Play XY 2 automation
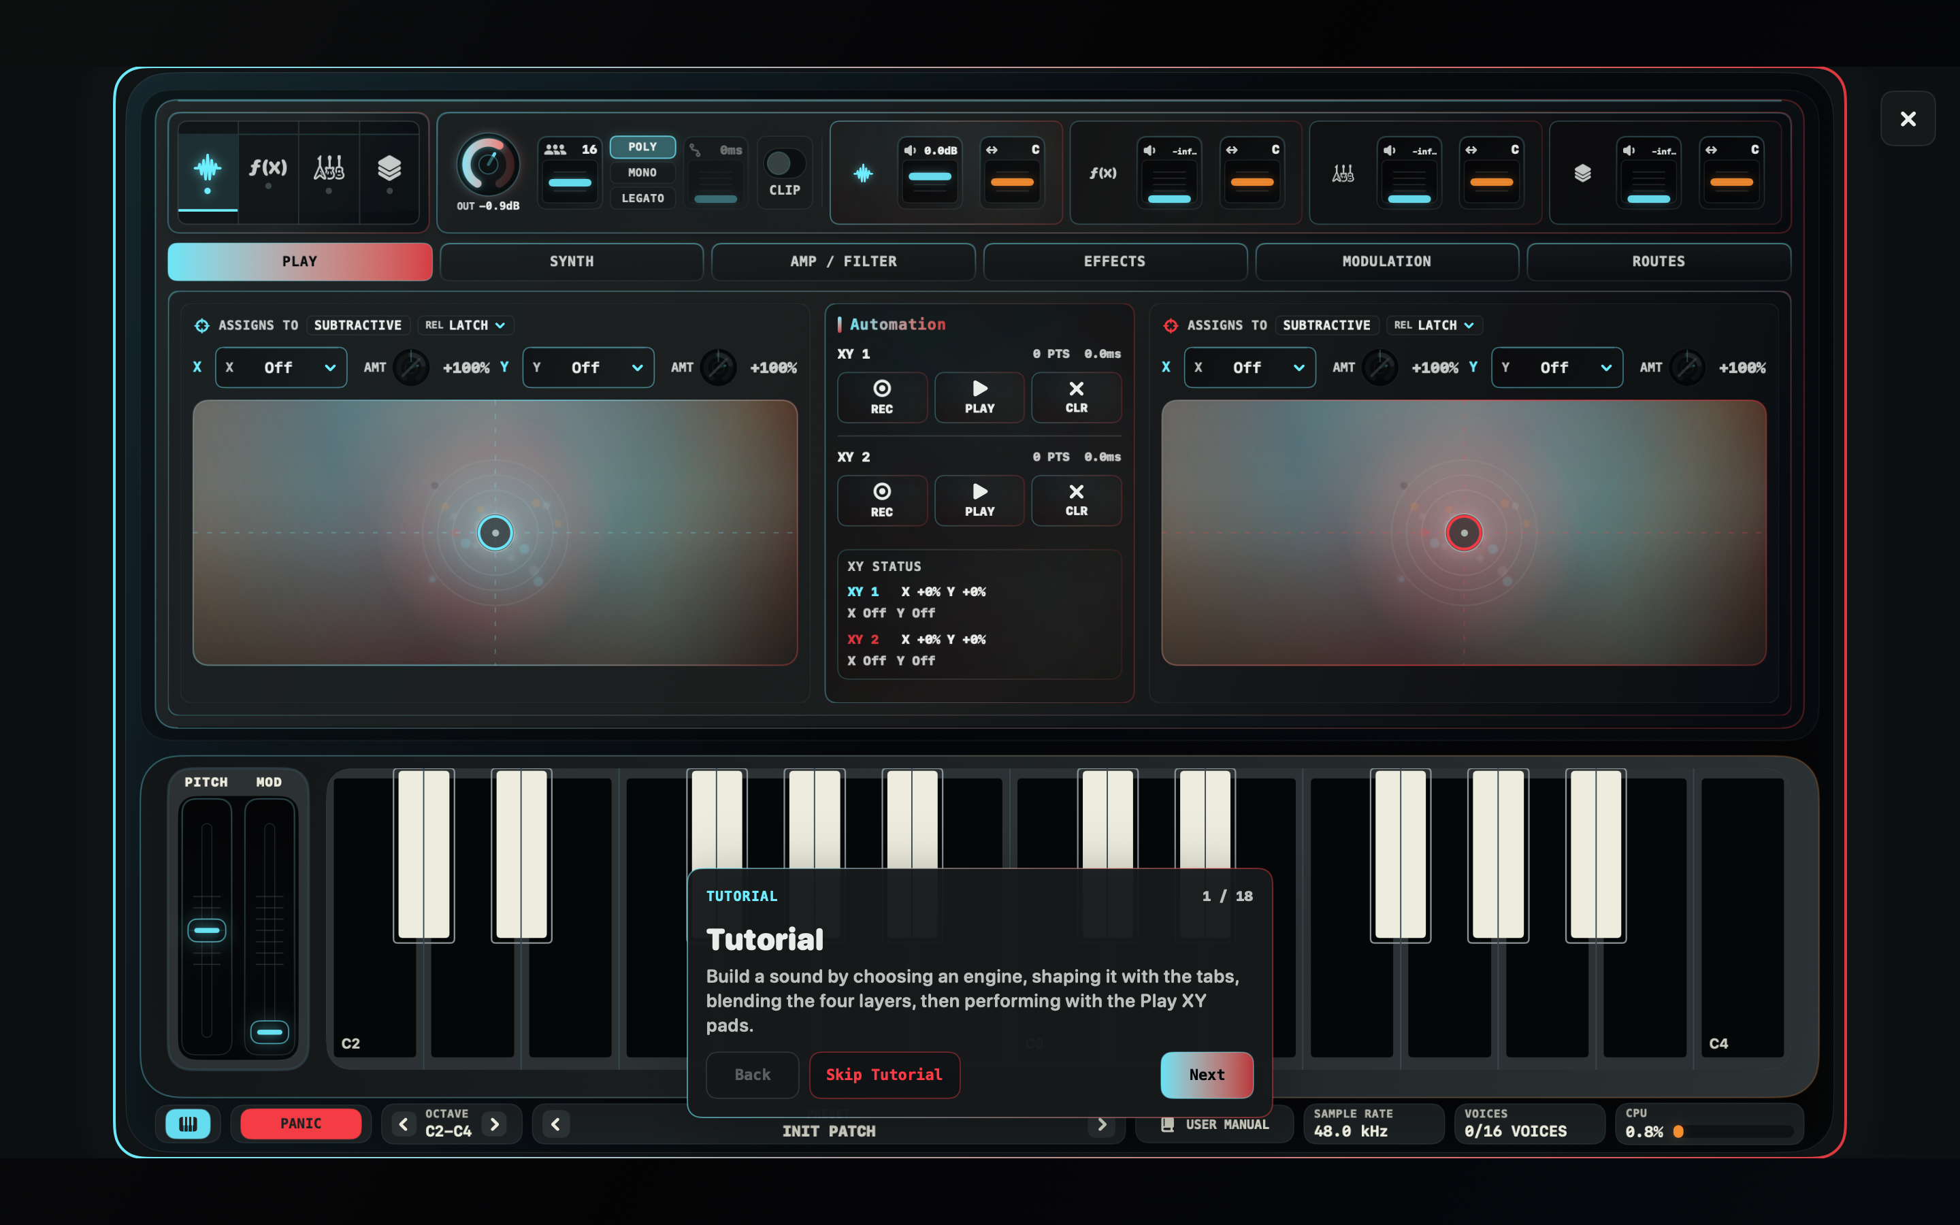Screen dimensions: 1960x1225 tap(979, 501)
